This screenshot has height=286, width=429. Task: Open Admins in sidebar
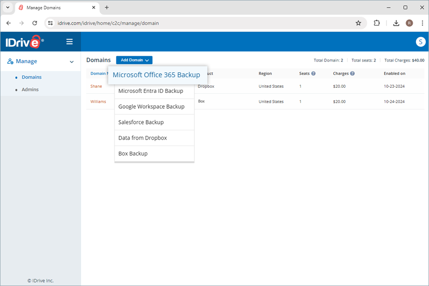pyautogui.click(x=30, y=90)
